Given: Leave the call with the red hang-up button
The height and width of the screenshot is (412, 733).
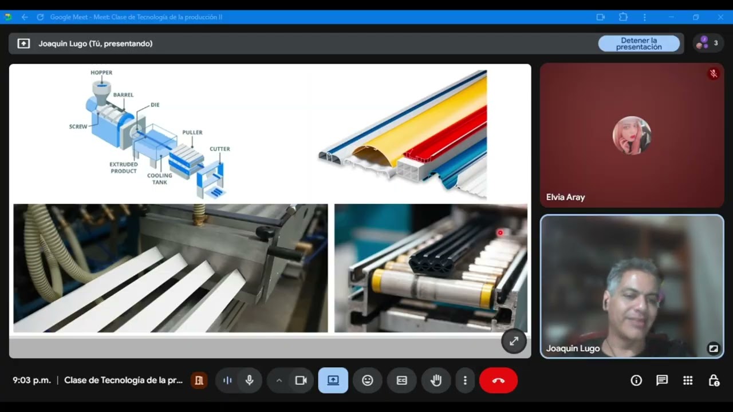Looking at the screenshot, I should click(498, 381).
